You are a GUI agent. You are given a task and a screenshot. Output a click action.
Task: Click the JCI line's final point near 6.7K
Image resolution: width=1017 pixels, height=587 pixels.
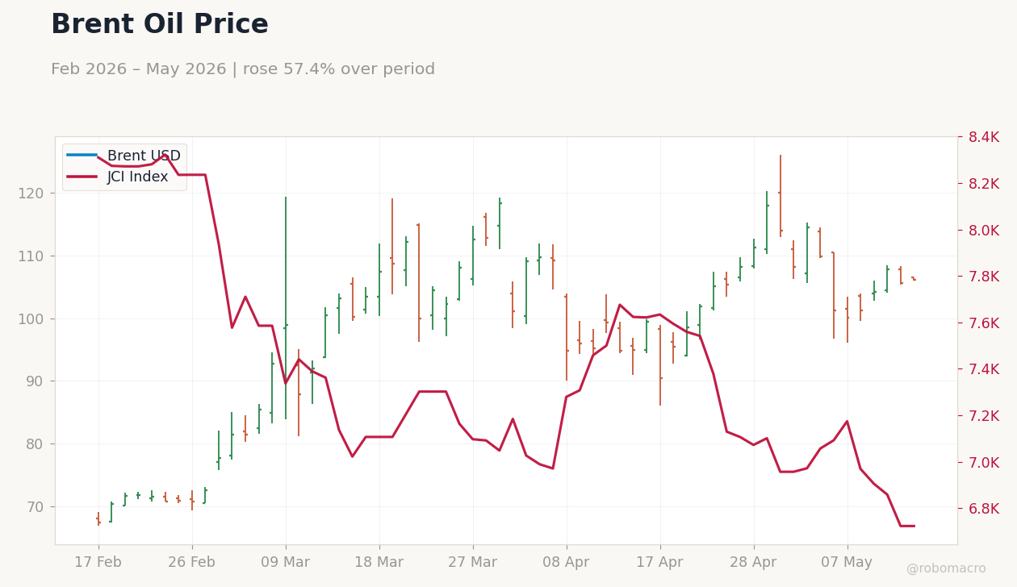pyautogui.click(x=914, y=526)
